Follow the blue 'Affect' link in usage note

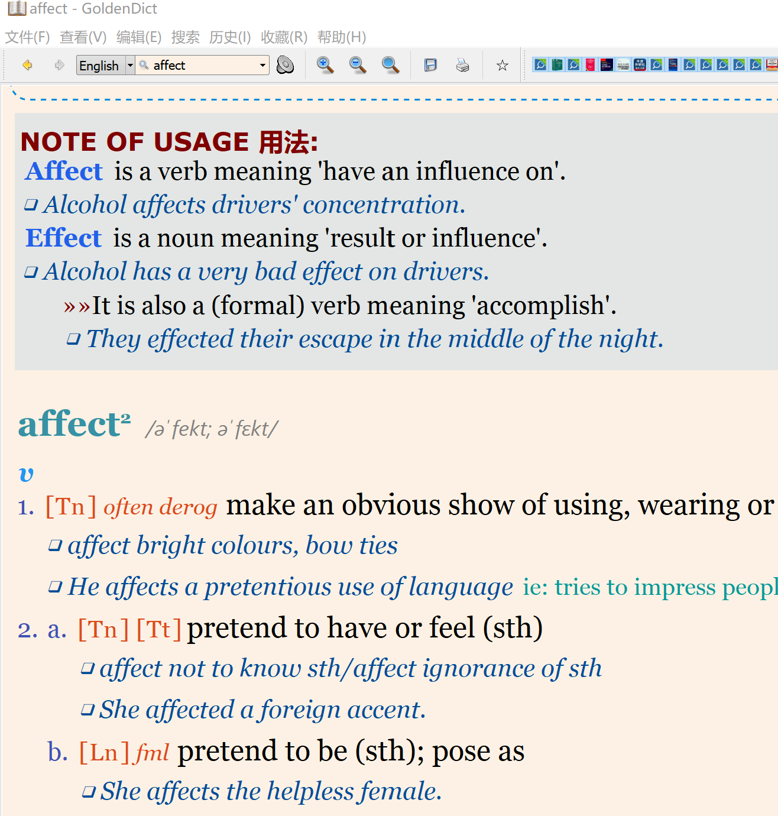click(x=64, y=171)
